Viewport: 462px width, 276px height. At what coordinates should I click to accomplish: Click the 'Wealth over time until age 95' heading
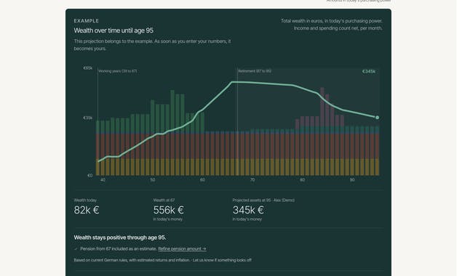pos(113,31)
